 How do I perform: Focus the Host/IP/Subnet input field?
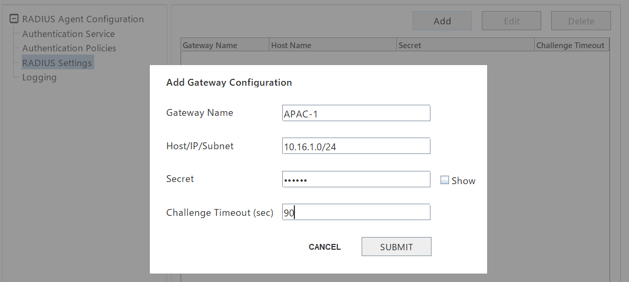(x=356, y=146)
